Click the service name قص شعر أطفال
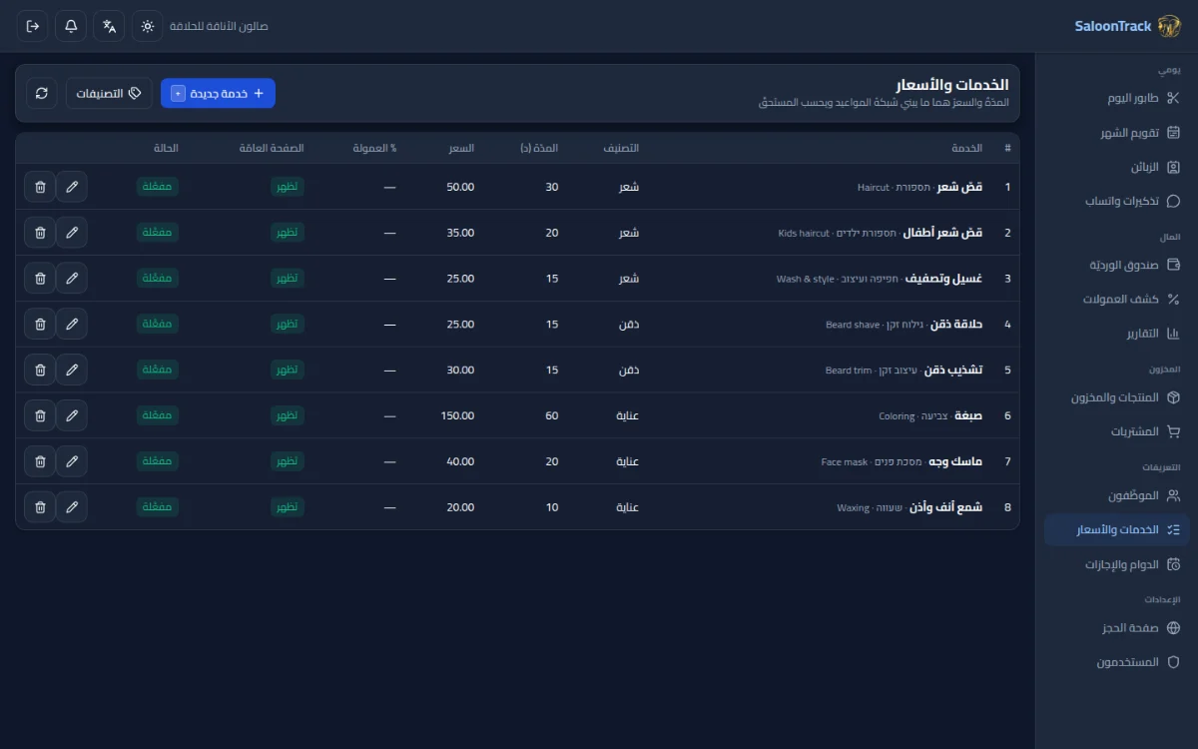The image size is (1198, 749). [x=943, y=233]
